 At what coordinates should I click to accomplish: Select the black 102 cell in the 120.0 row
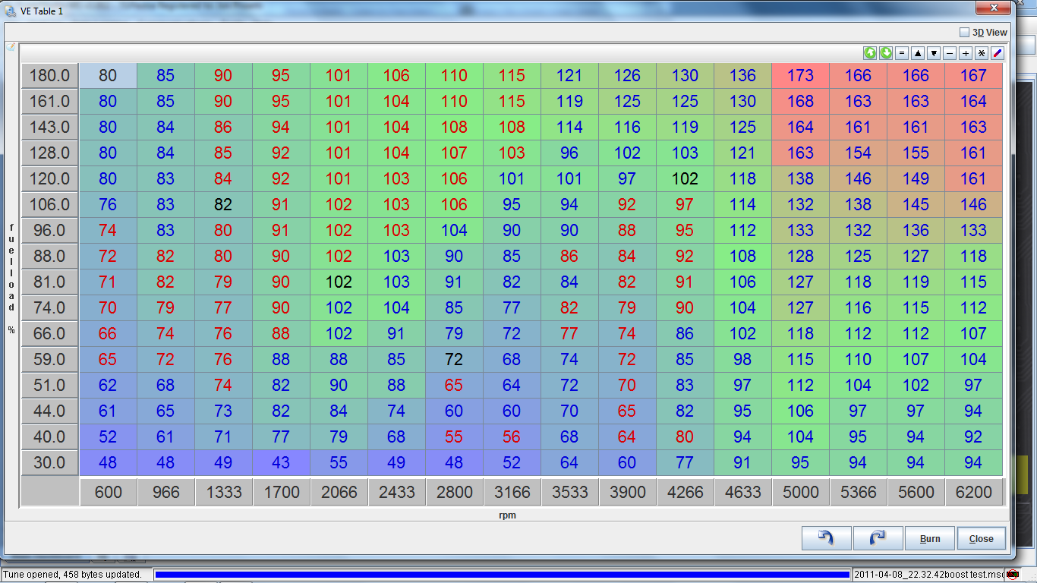(686, 178)
